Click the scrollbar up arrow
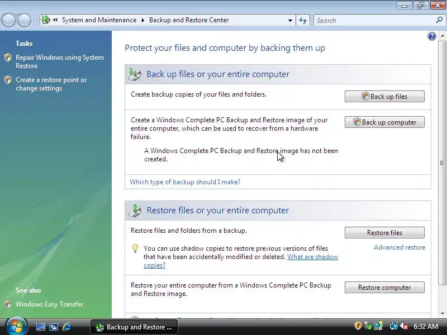Screen dimensions: 447x335 (x=442, y=36)
